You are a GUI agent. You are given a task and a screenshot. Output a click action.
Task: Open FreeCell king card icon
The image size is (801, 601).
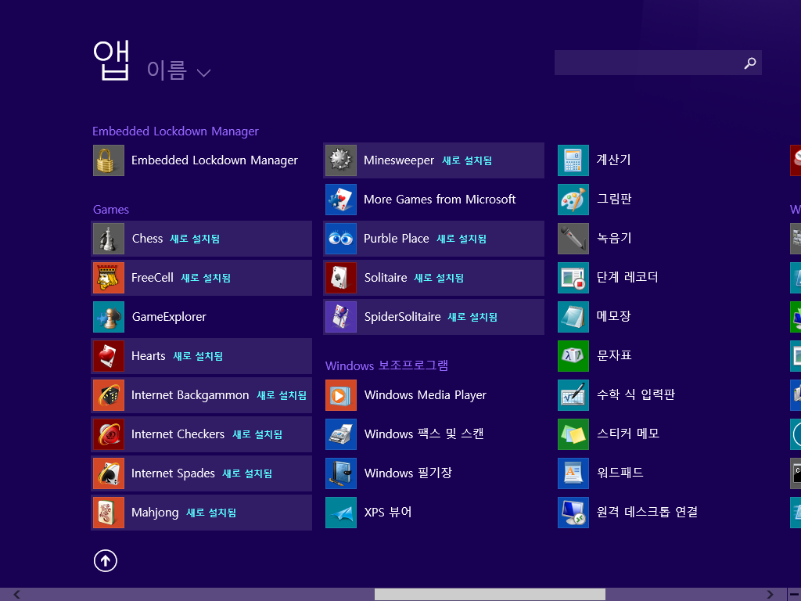pyautogui.click(x=108, y=278)
